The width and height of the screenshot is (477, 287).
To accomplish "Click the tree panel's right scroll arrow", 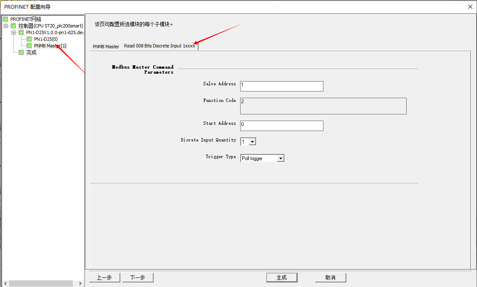I will (x=80, y=283).
